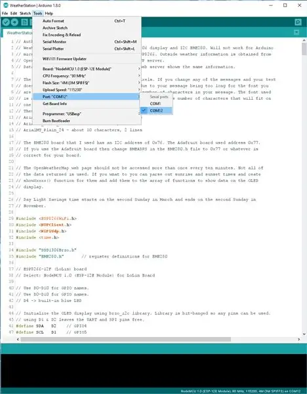
Task: Click vertical scrollbar up arrow
Action: pos(304,40)
